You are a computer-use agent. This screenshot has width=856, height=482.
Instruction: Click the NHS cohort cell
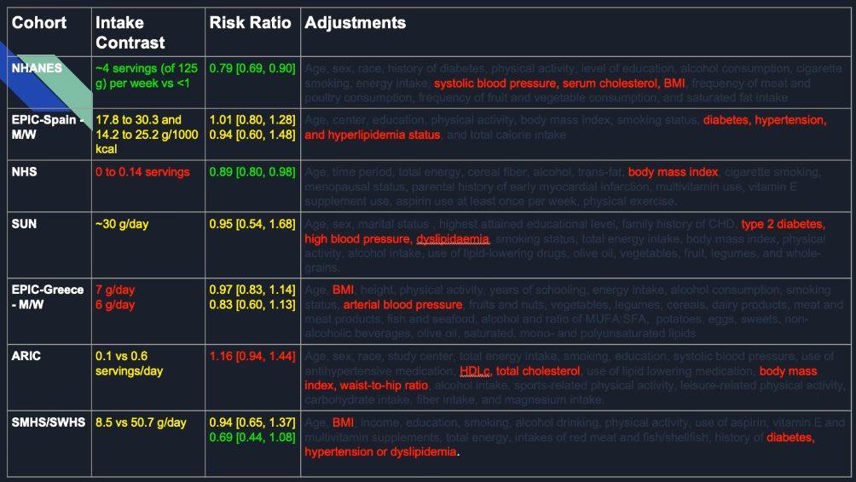click(x=49, y=186)
